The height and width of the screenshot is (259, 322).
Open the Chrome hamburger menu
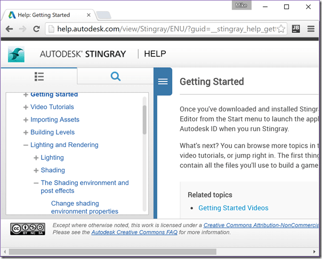[311, 29]
